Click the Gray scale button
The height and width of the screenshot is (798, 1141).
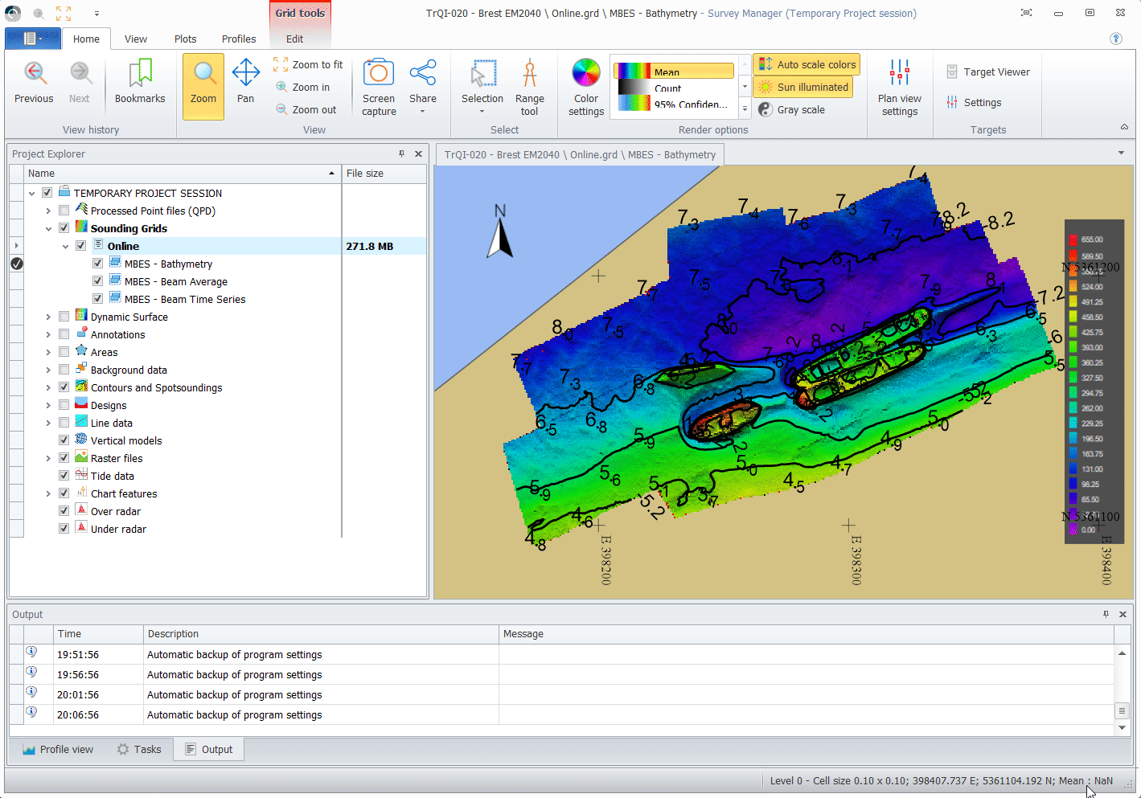coord(792,109)
